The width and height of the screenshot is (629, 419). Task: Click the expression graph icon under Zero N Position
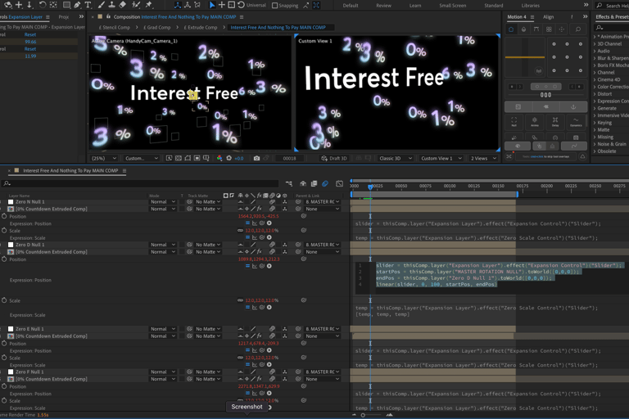click(255, 223)
